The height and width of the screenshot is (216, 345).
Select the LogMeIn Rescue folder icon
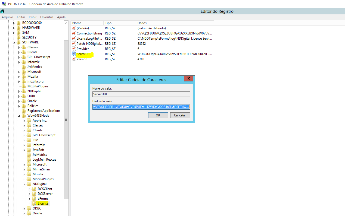click(x=29, y=160)
